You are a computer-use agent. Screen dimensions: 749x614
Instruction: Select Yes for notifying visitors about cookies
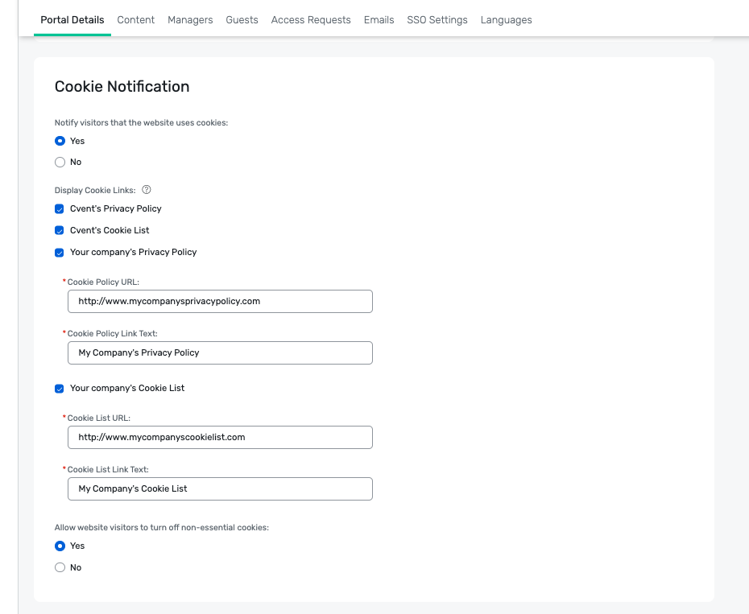60,141
